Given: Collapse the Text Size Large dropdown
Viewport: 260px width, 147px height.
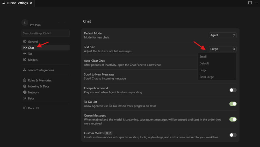Looking at the screenshot, I should [x=222, y=49].
